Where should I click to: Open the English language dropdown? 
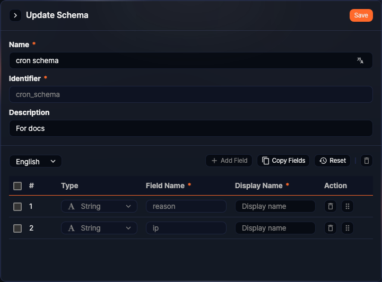(36, 161)
